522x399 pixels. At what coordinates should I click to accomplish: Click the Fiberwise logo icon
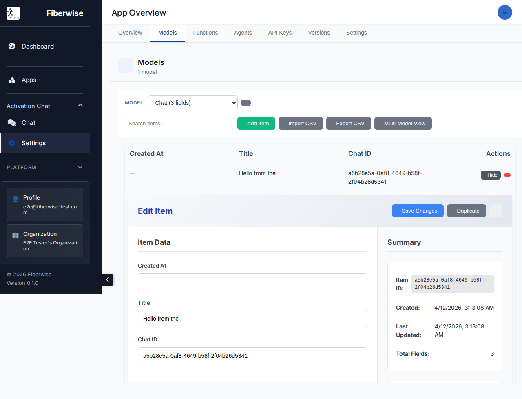tap(13, 13)
